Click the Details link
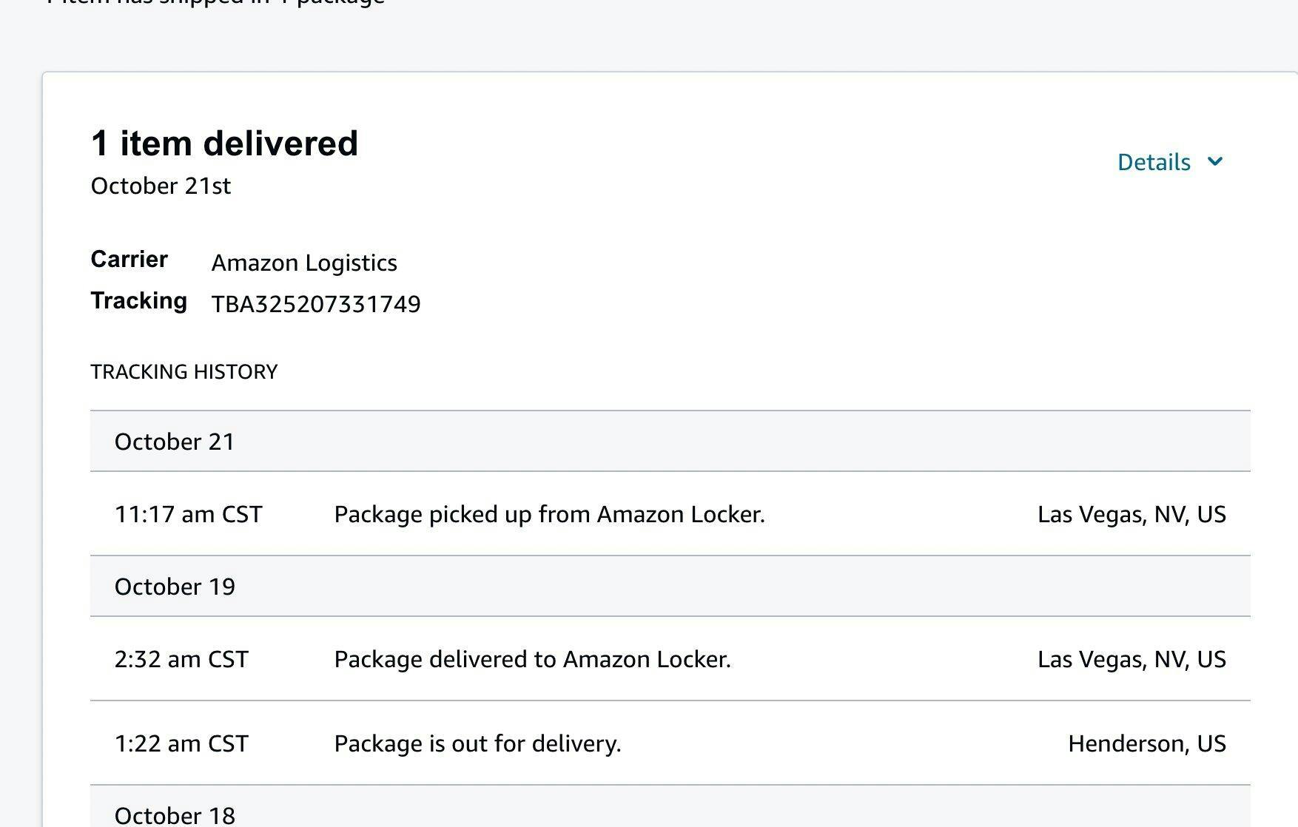The image size is (1298, 827). (x=1153, y=162)
